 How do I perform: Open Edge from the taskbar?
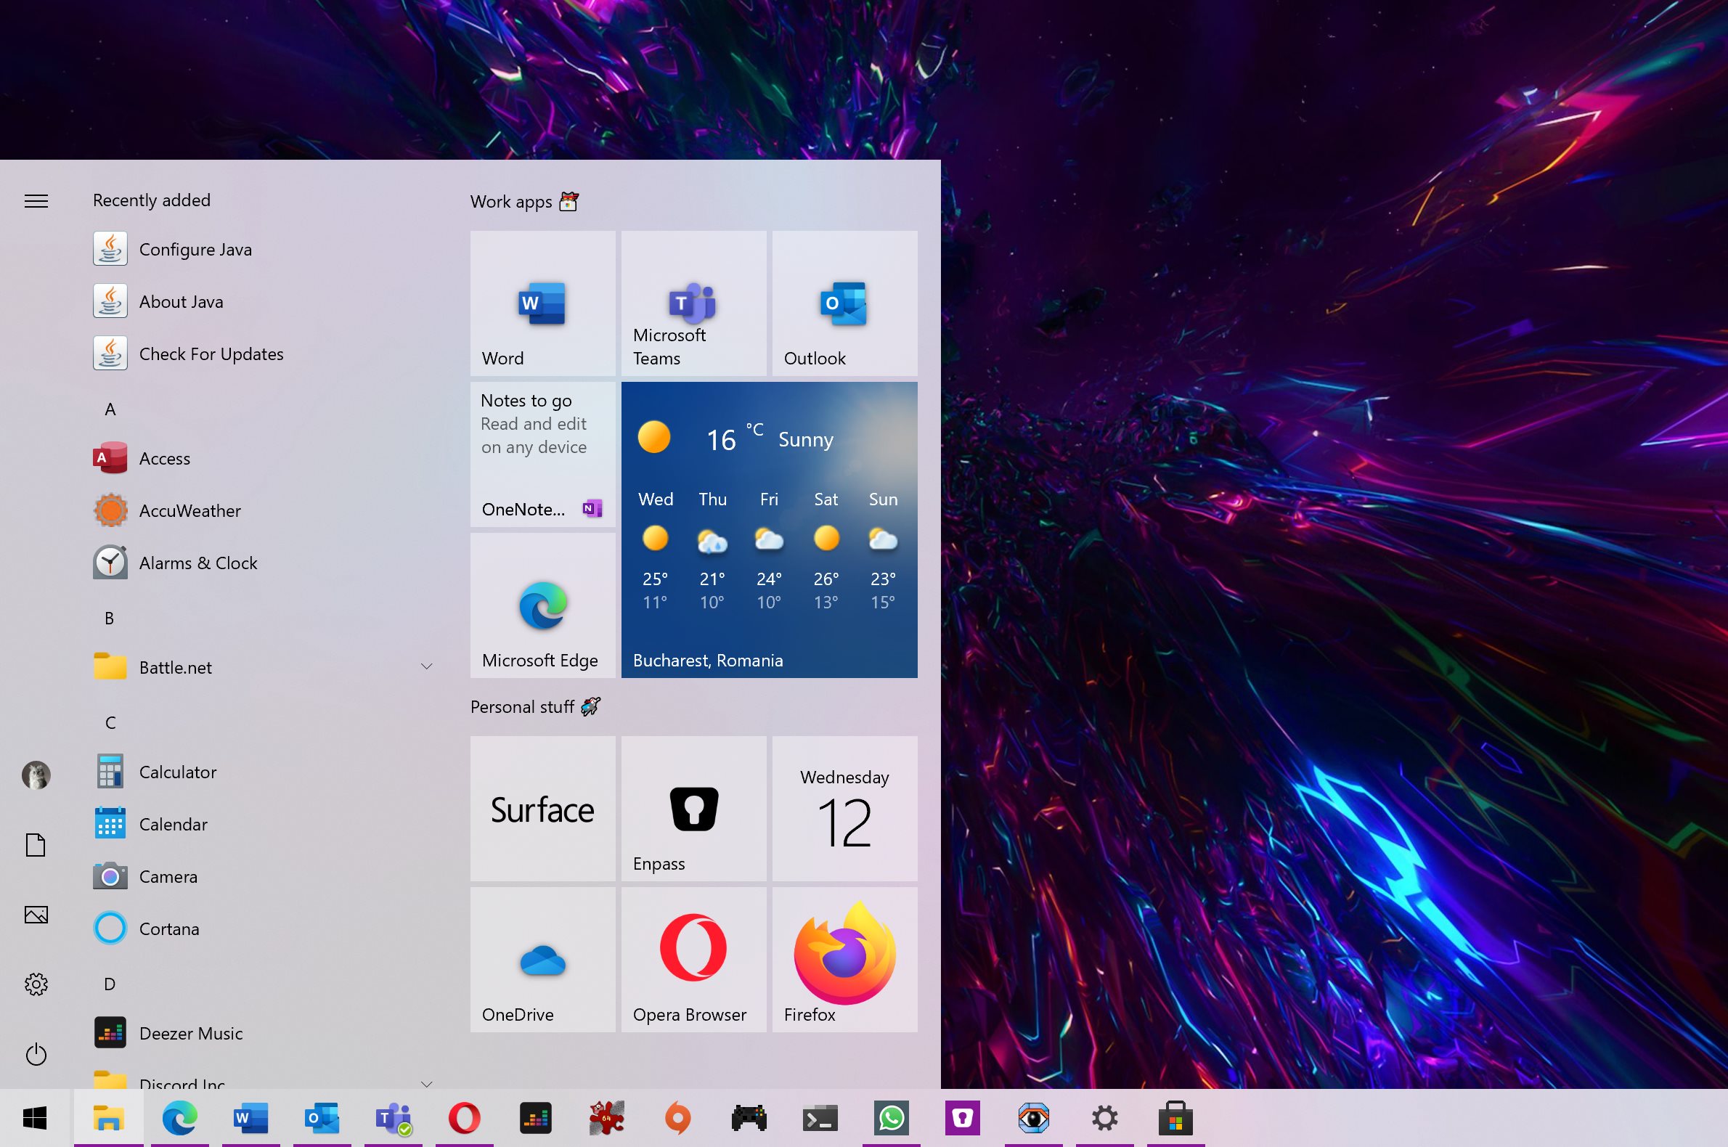pyautogui.click(x=180, y=1118)
